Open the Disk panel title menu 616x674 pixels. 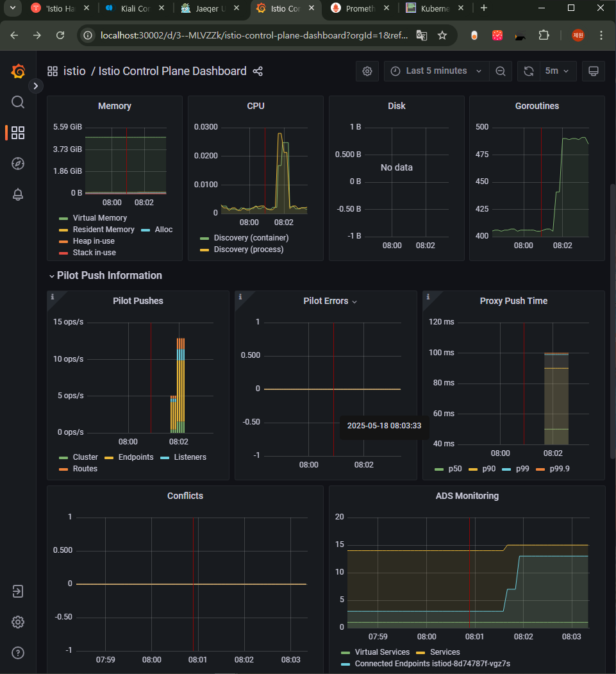pyautogui.click(x=397, y=106)
